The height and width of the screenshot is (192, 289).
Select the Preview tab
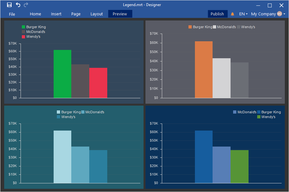(120, 14)
